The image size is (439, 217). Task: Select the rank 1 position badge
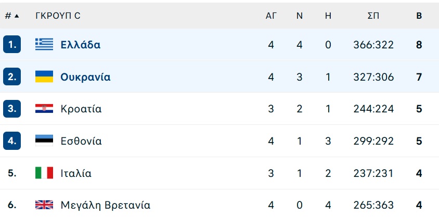point(12,44)
